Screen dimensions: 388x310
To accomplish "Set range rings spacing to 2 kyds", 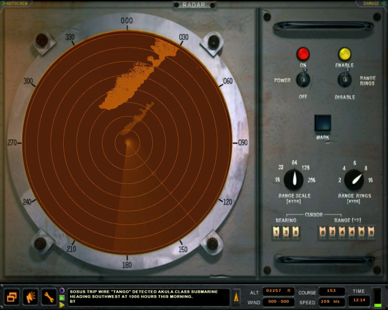I will pos(340,180).
